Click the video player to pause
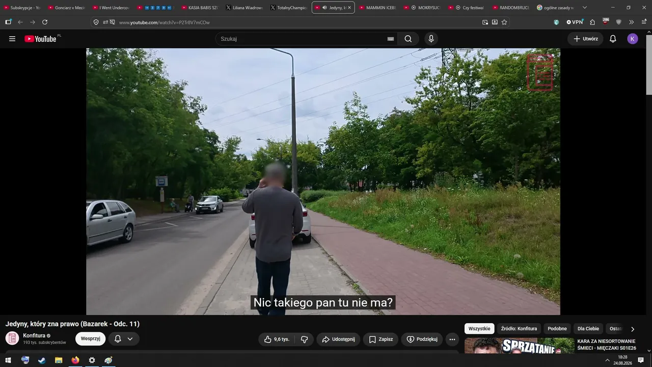This screenshot has height=367, width=652. click(x=323, y=181)
